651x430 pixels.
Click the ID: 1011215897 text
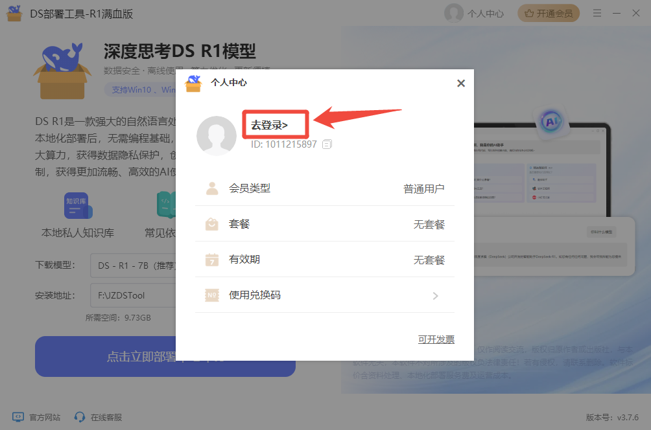283,144
